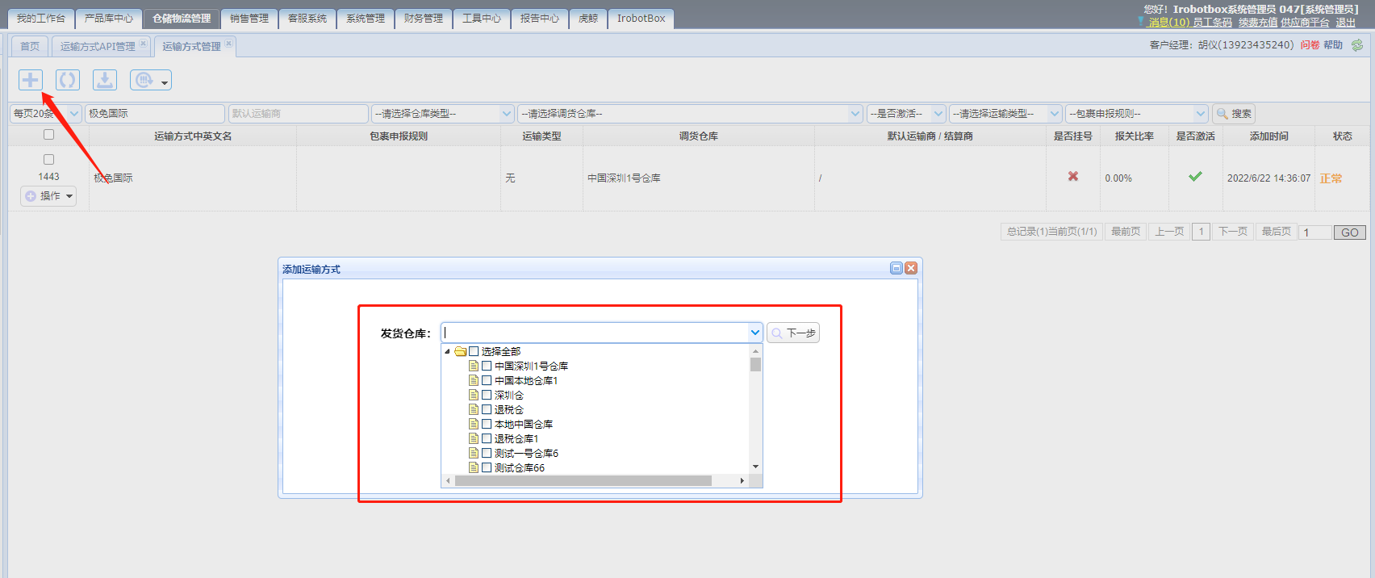Close the 运输方式API管理 tab
This screenshot has width=1375, height=578.
coord(143,44)
